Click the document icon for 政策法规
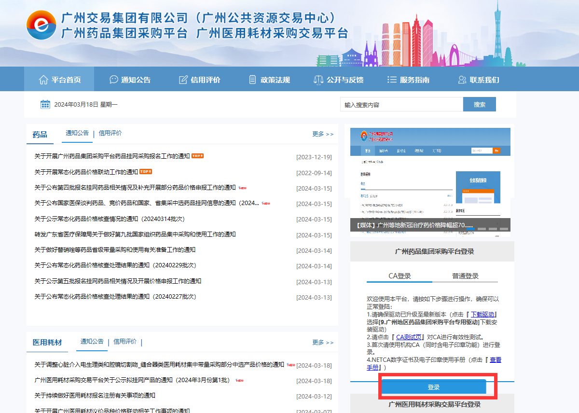This screenshot has width=579, height=413. 252,80
